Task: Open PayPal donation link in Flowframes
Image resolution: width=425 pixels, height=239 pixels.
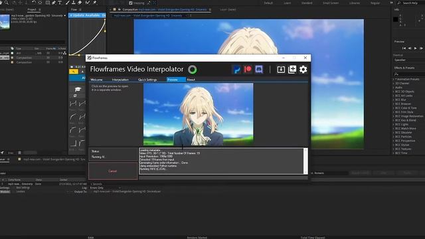Action: [236, 70]
